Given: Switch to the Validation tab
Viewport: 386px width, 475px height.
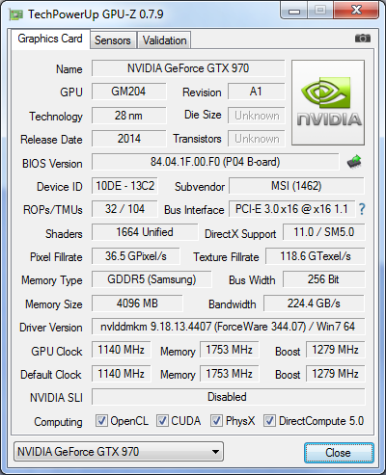Looking at the screenshot, I should [164, 40].
